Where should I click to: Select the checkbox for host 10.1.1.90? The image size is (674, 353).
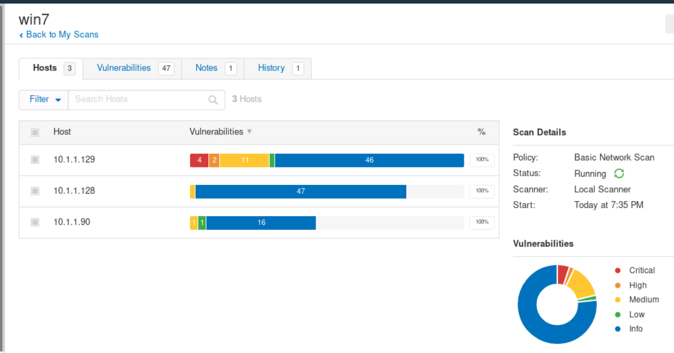coord(35,222)
